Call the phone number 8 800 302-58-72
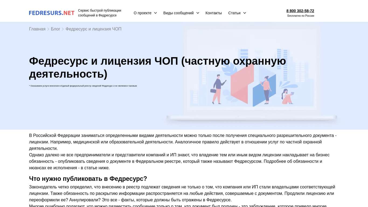The height and width of the screenshot is (207, 368). coord(300,11)
